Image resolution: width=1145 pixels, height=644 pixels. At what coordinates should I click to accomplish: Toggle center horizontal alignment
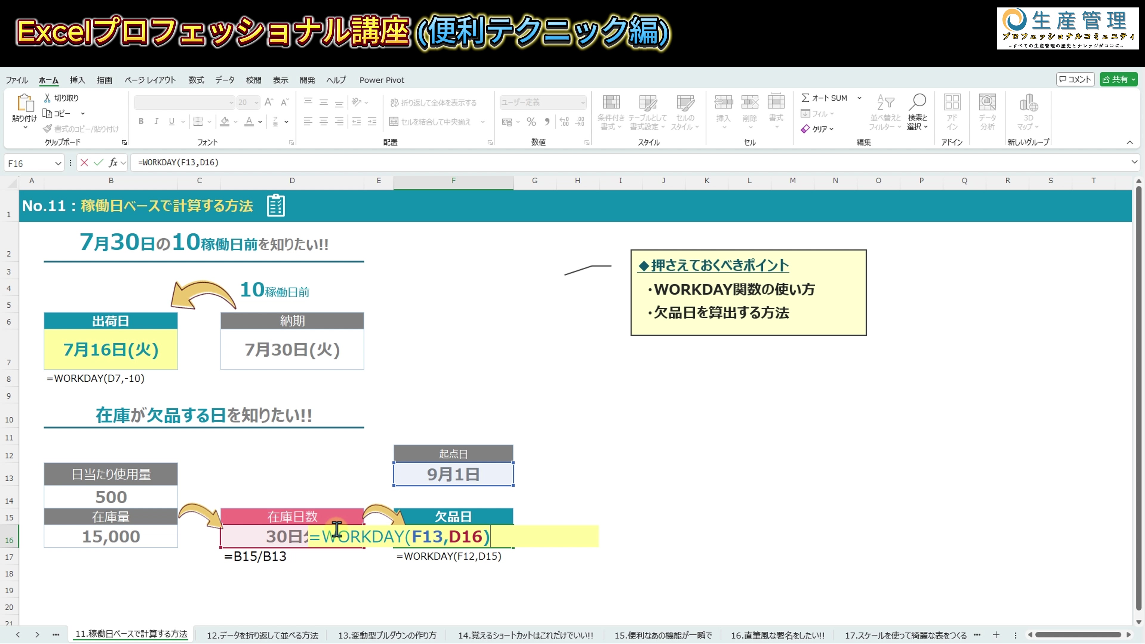click(324, 121)
